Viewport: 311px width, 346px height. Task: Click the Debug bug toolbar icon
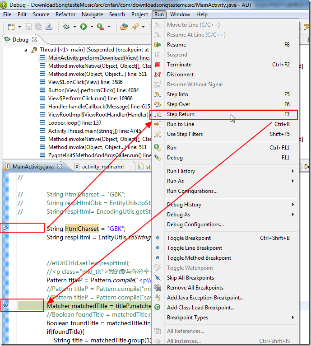(66, 27)
